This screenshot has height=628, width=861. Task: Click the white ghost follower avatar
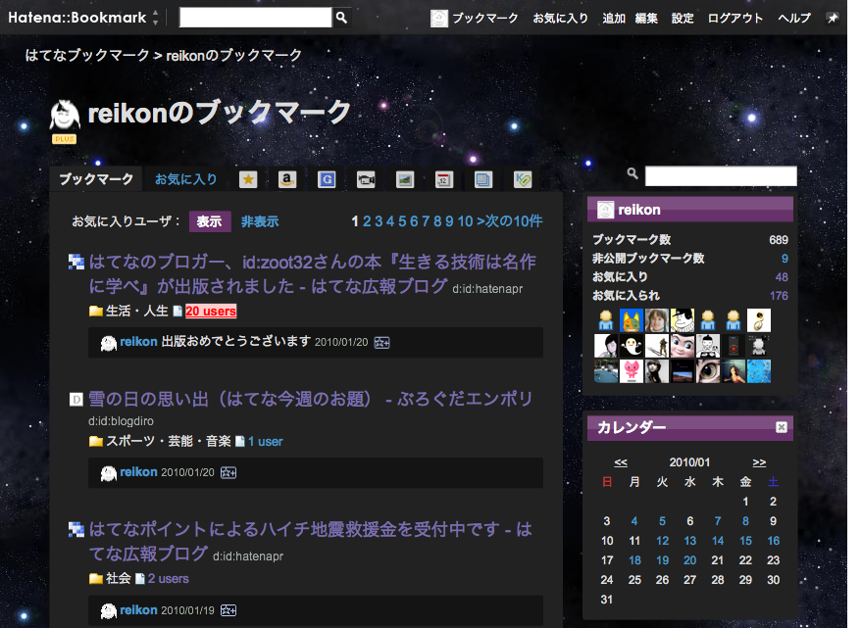click(x=631, y=346)
